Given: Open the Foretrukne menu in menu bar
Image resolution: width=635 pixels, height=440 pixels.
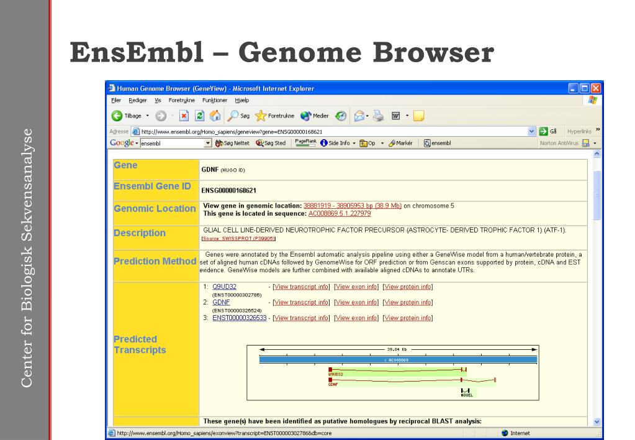Looking at the screenshot, I should (x=181, y=100).
